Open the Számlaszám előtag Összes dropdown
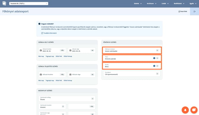The image size is (199, 115). click(67, 98)
